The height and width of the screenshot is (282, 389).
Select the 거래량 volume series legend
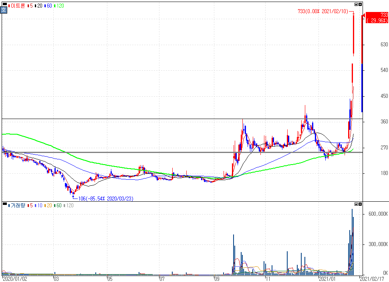coord(17,206)
